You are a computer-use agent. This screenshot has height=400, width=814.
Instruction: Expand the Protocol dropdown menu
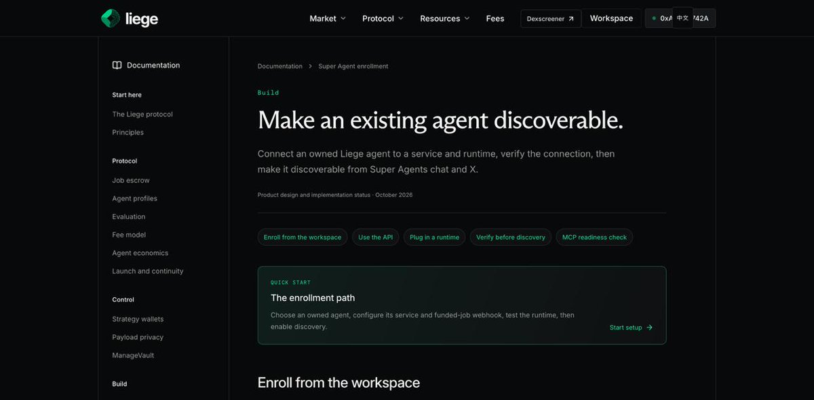point(383,18)
